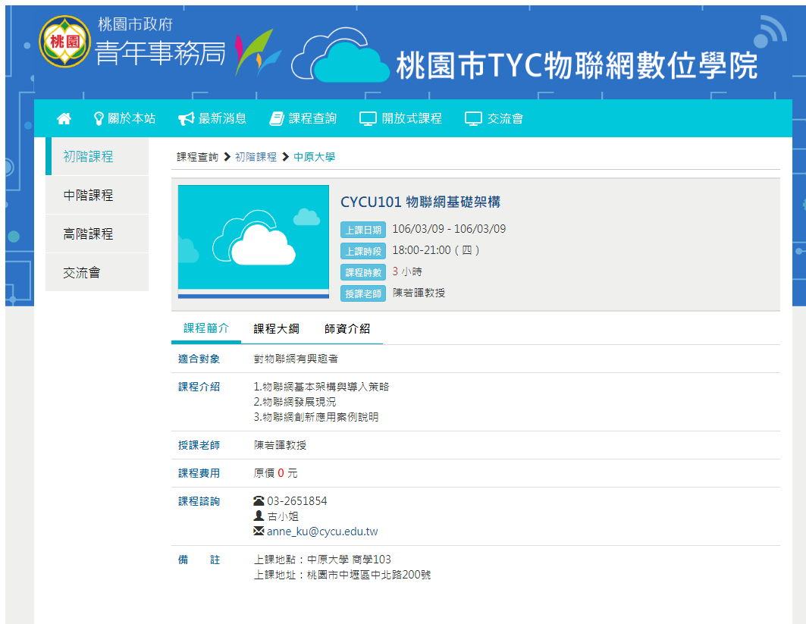The height and width of the screenshot is (624, 806).
Task: Switch to the 課程大綱 tab
Action: pos(276,329)
